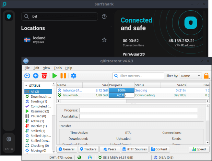Click the orange Pause icon
Viewport: 212px width, 161px height.
(x=63, y=76)
